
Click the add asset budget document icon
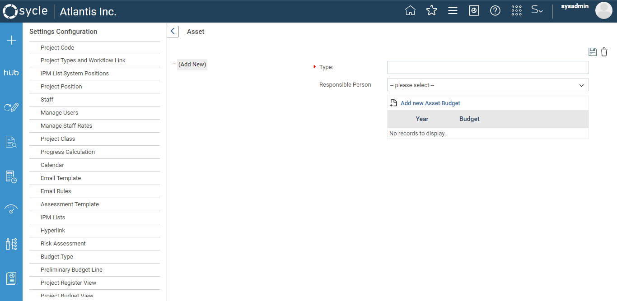[x=393, y=103]
